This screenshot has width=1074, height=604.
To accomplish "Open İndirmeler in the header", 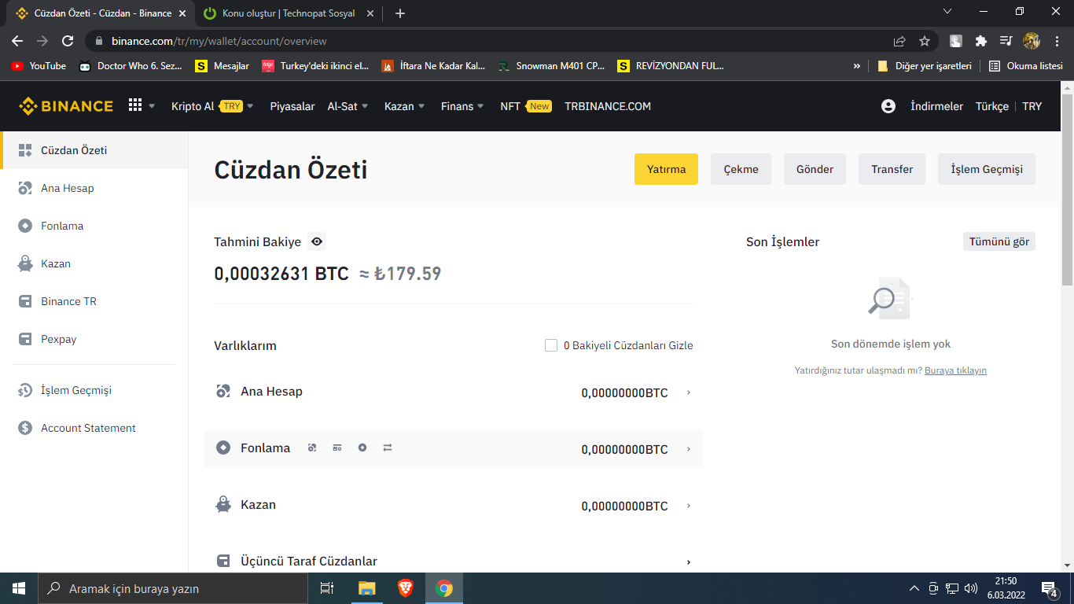I will (x=936, y=106).
